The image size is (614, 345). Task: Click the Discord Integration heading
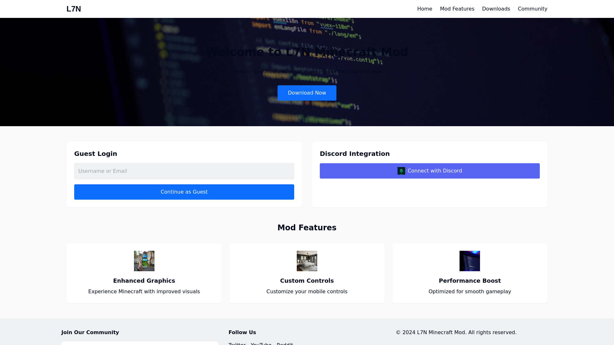pos(355,154)
